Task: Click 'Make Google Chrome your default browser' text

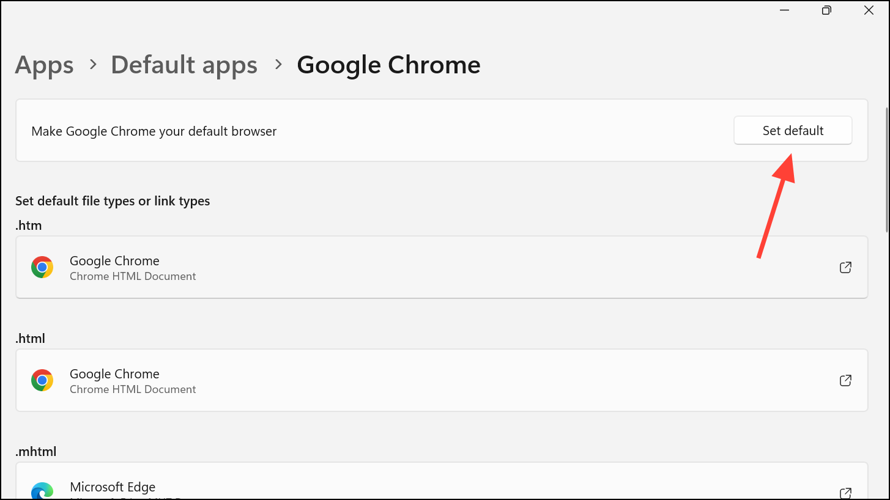Action: coord(154,131)
